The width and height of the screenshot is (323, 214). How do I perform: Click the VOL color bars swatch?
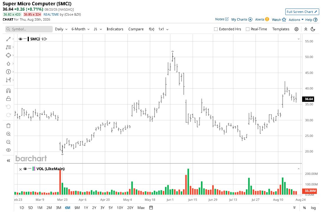click(34, 169)
